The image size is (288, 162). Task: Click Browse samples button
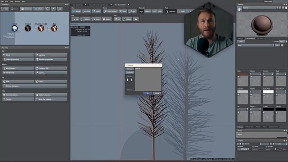point(35,86)
